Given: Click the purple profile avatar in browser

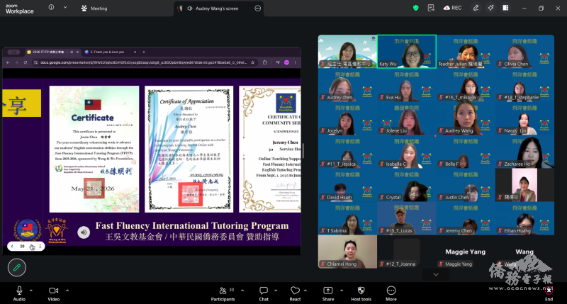Looking at the screenshot, I should tap(286, 62).
